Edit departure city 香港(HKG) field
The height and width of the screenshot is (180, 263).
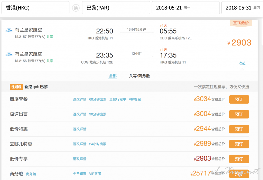35,8
